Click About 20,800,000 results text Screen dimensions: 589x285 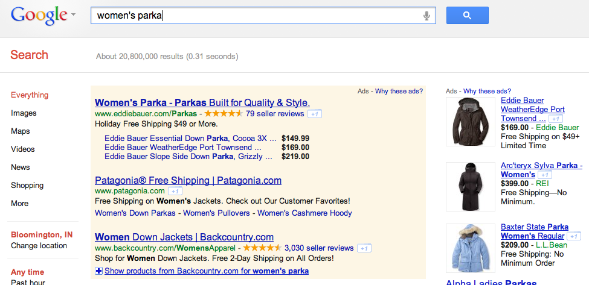(167, 57)
